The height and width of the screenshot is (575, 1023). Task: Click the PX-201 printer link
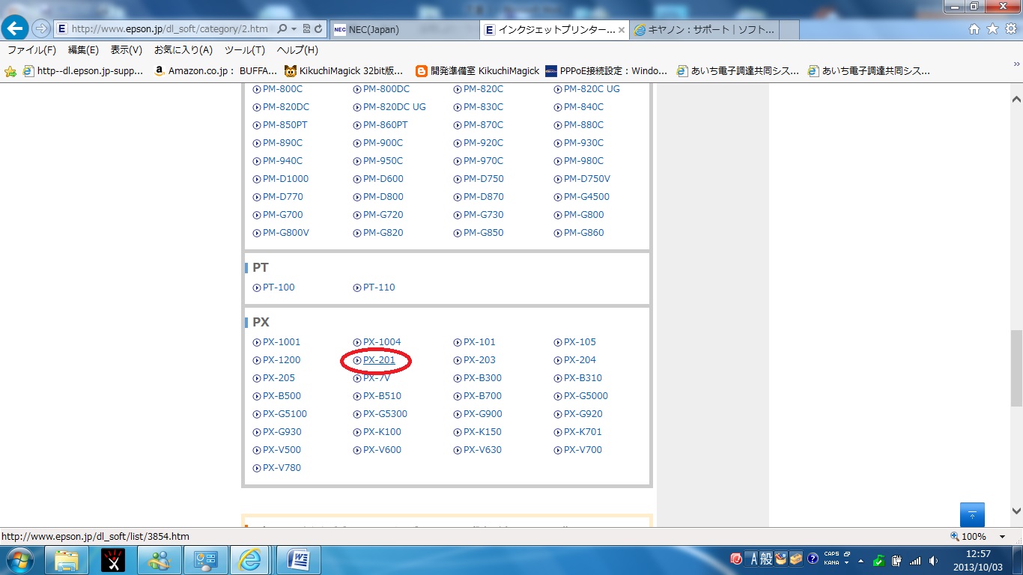[379, 360]
